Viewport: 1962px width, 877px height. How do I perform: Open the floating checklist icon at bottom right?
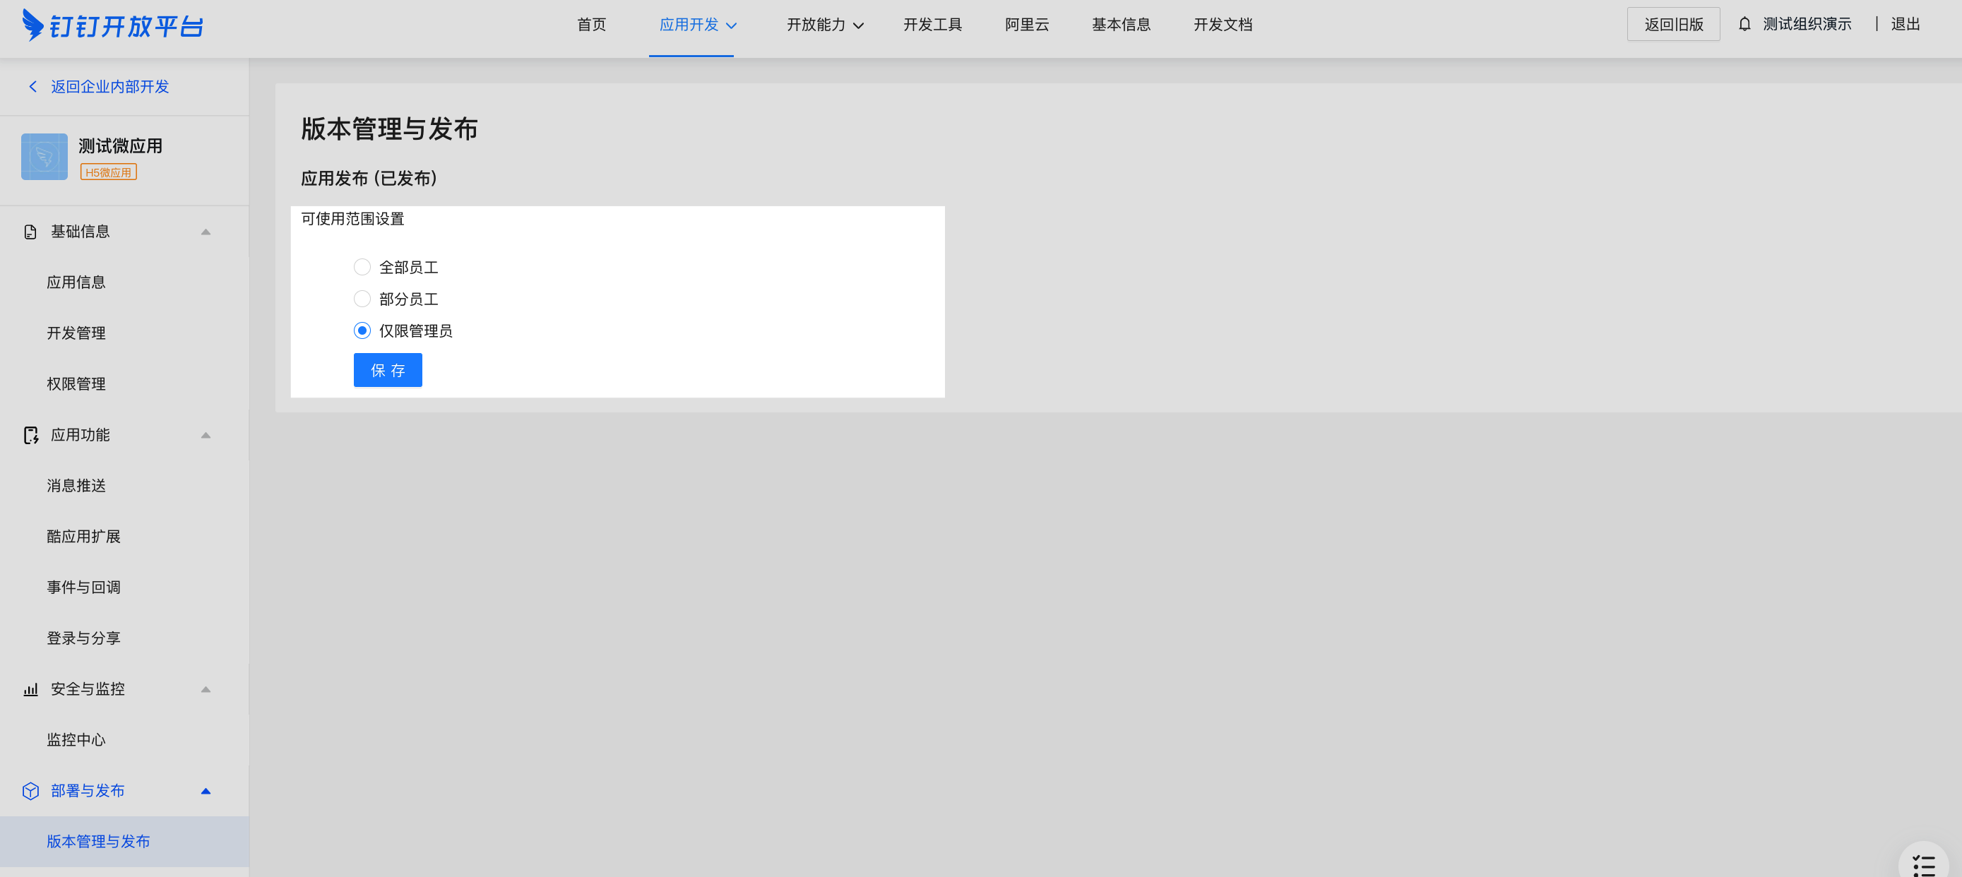1923,866
